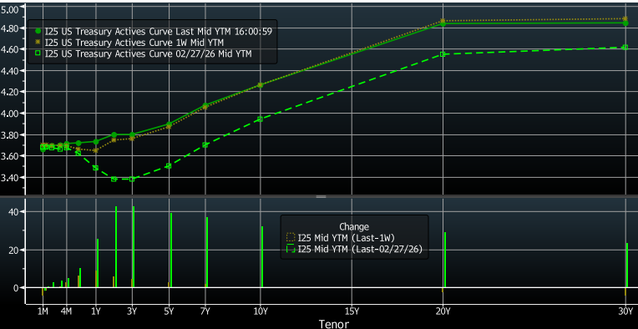Viewport: 638px width, 329px height.
Task: Click the 4.40 yield axis label
Action: tap(10, 71)
